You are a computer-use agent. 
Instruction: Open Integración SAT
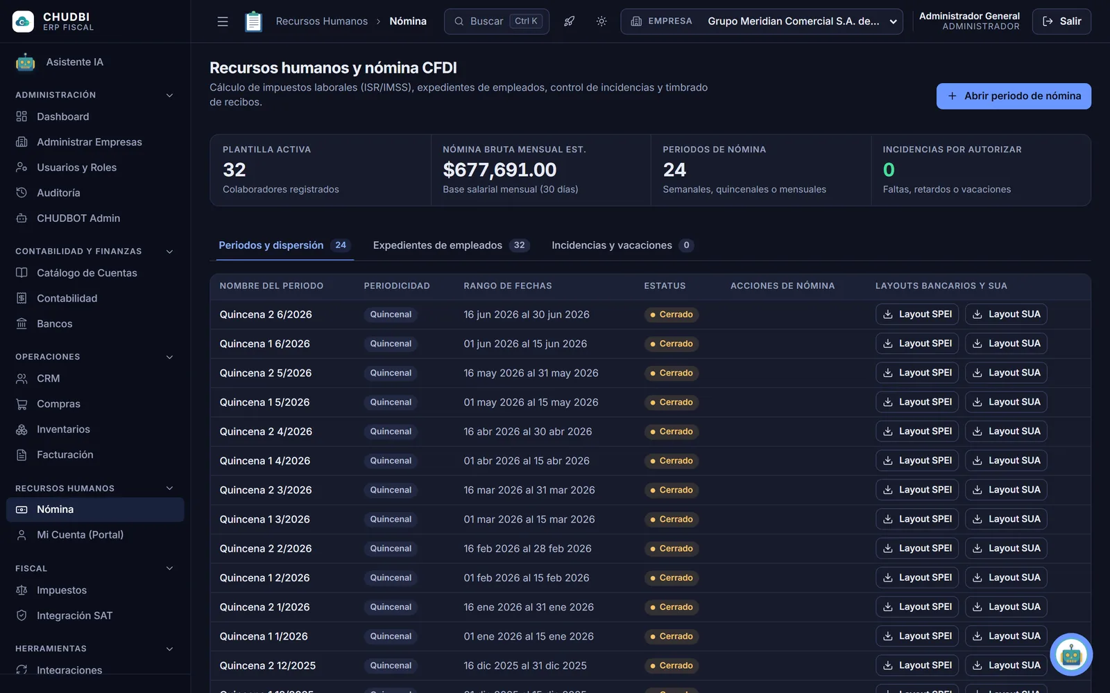point(95,615)
